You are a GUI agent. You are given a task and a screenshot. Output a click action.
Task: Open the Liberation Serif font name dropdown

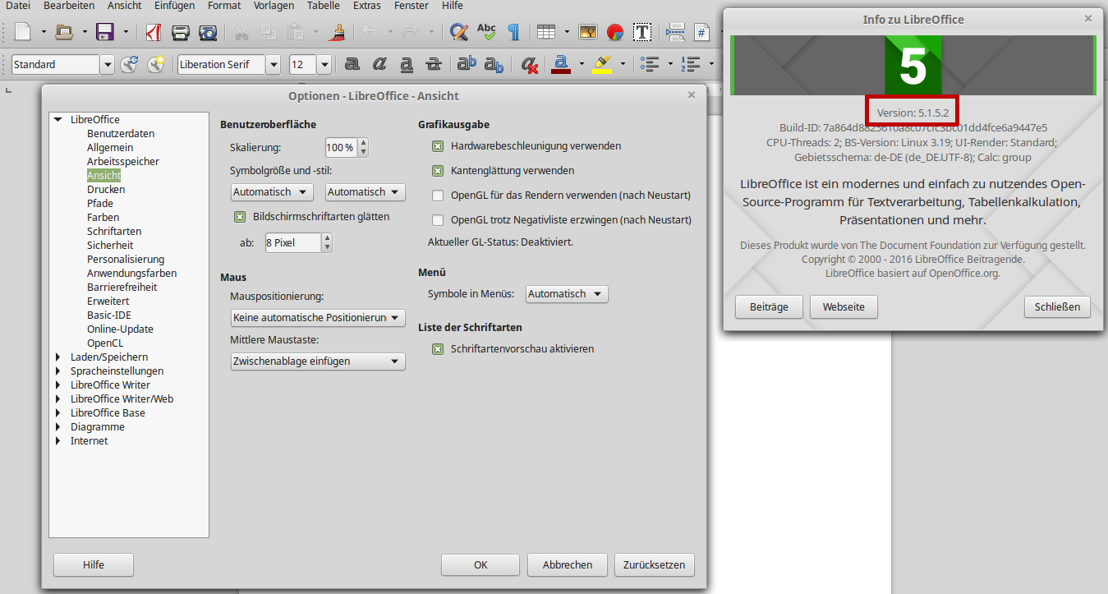274,64
